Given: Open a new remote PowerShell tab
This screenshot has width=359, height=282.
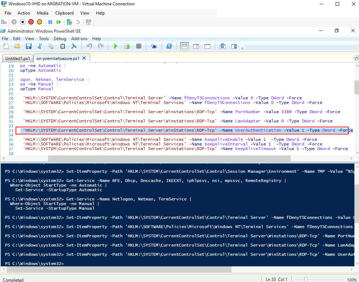Looking at the screenshot, I should (x=154, y=46).
